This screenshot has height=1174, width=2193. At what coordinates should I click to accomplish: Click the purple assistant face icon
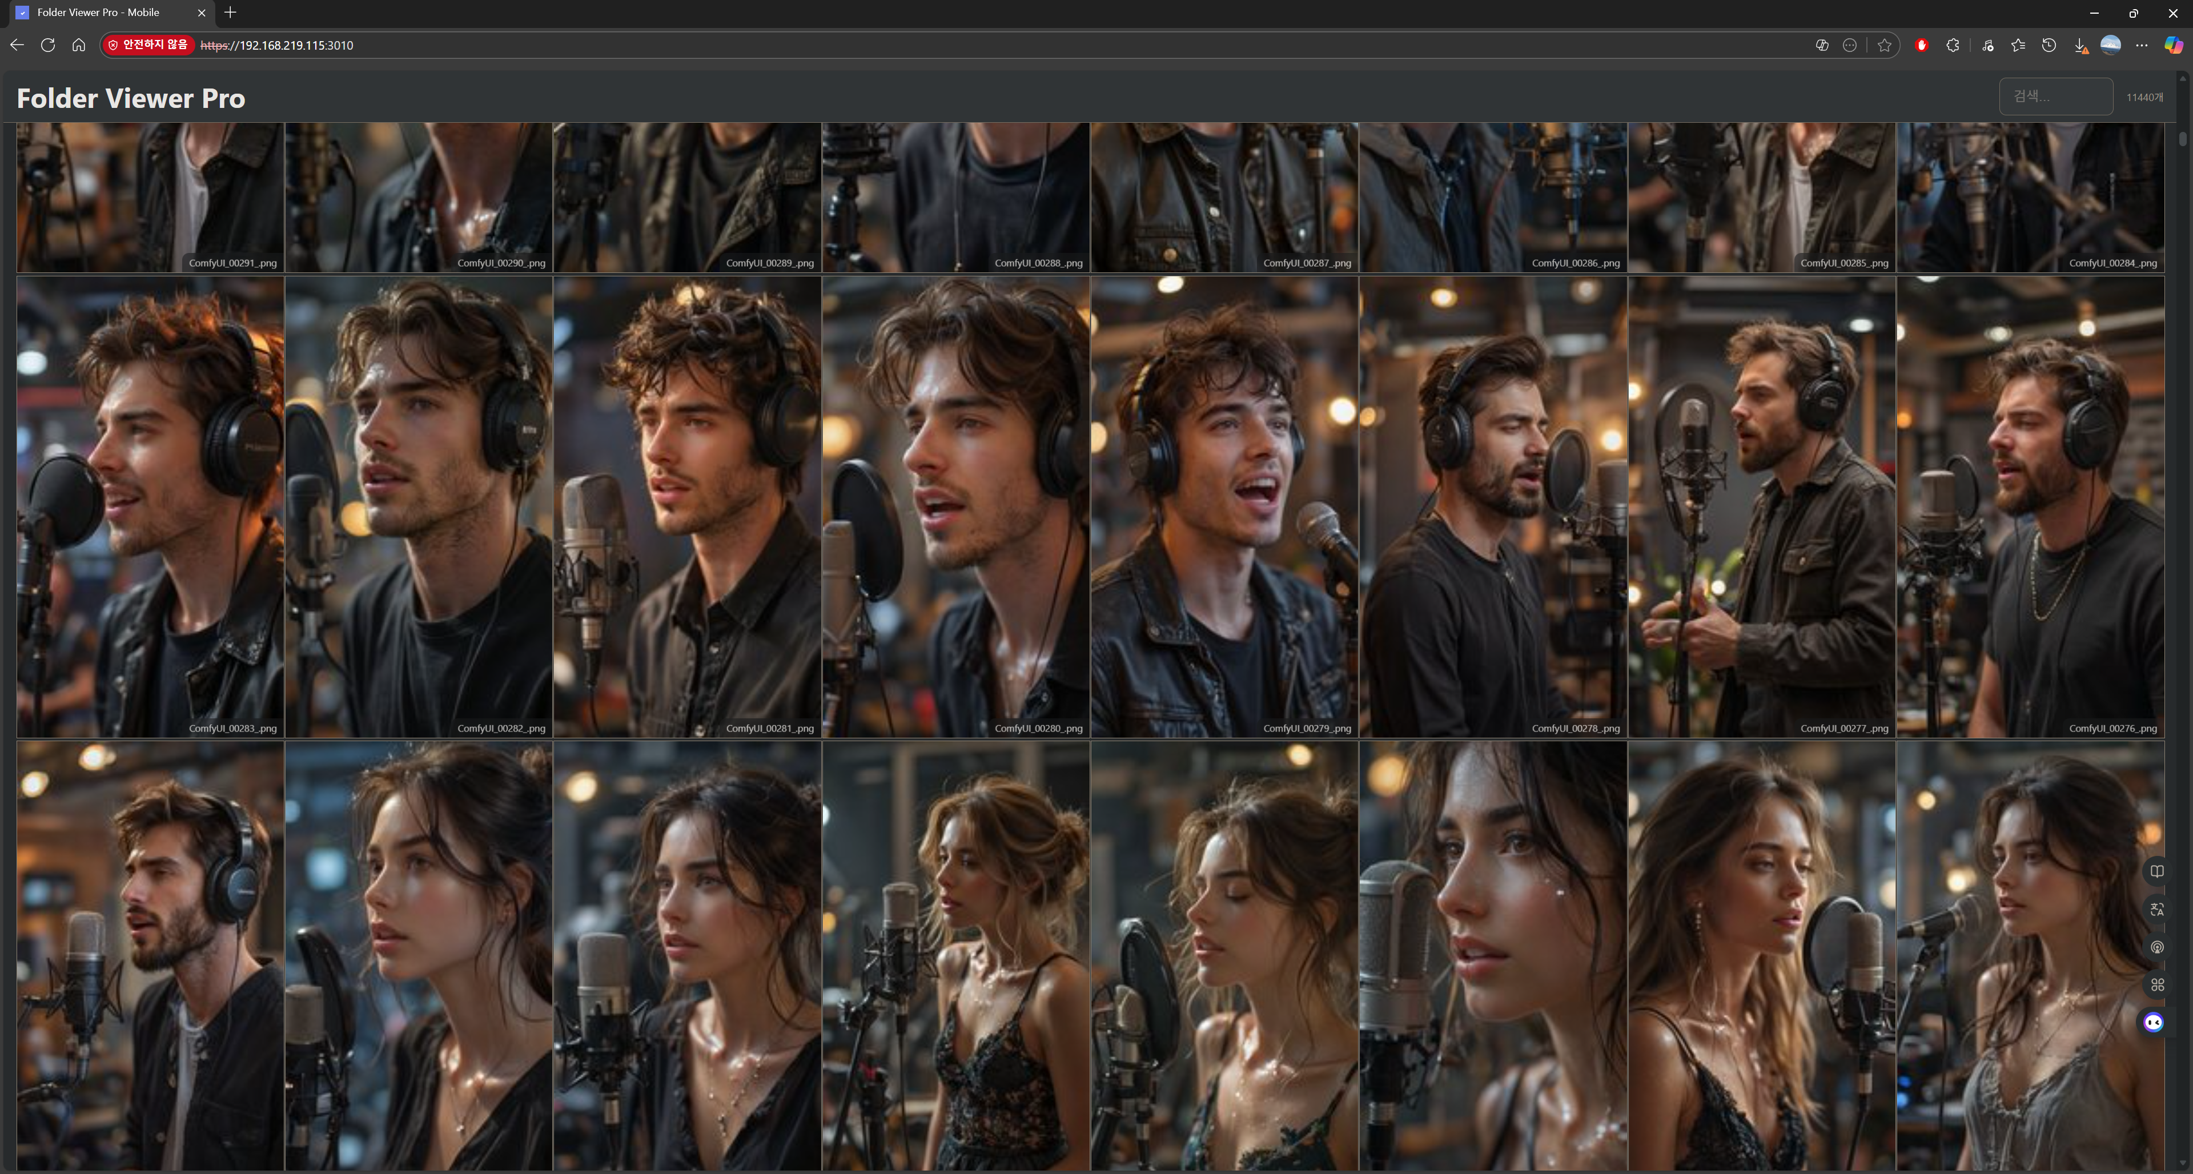tap(2153, 1023)
